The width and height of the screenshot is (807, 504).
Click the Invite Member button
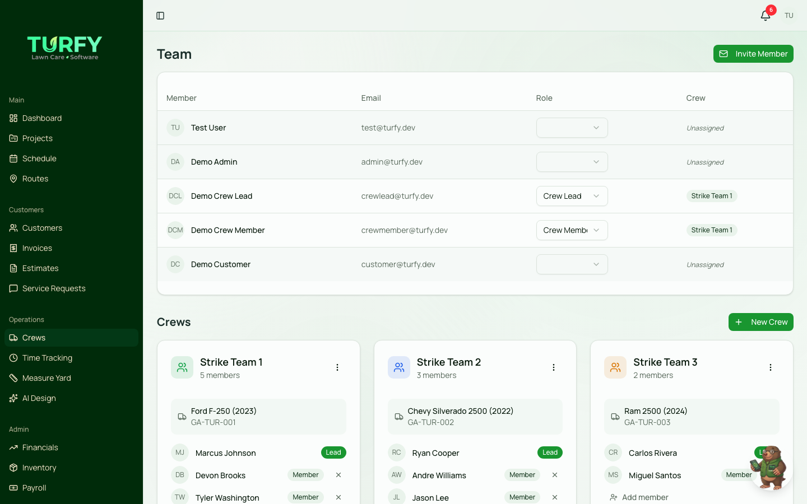coord(753,54)
